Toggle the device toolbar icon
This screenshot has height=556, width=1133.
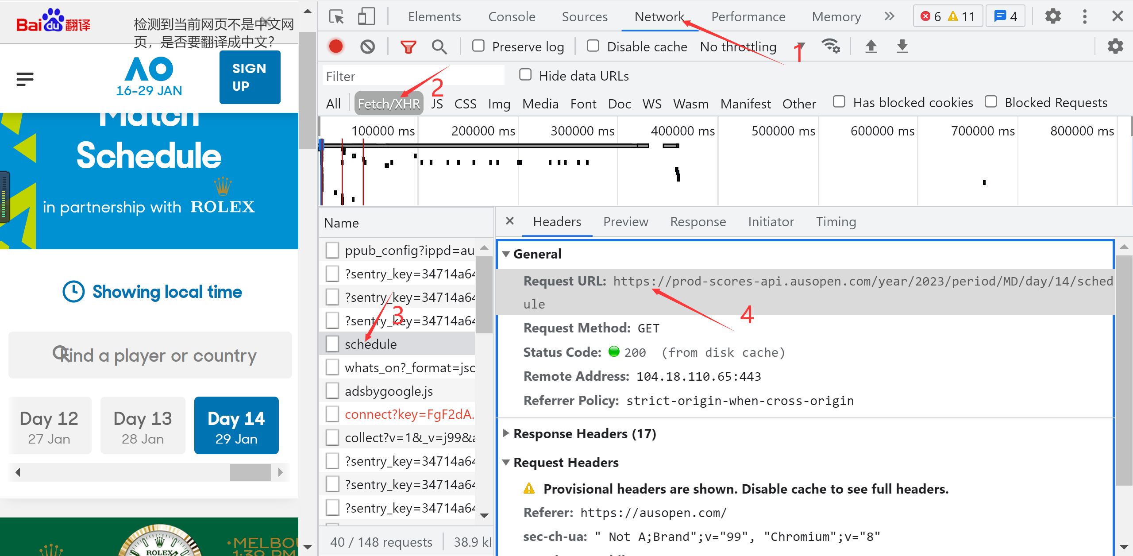[x=366, y=17]
